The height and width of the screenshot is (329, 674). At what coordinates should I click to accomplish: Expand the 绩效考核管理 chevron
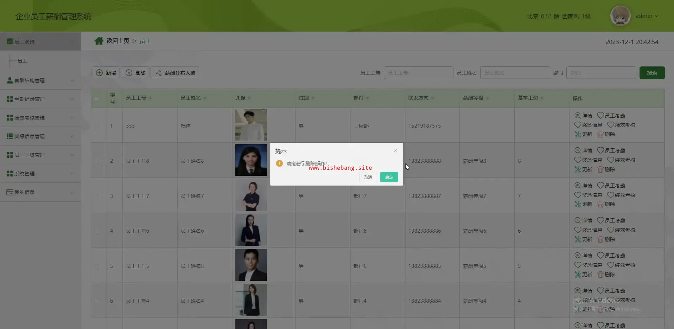(x=72, y=118)
